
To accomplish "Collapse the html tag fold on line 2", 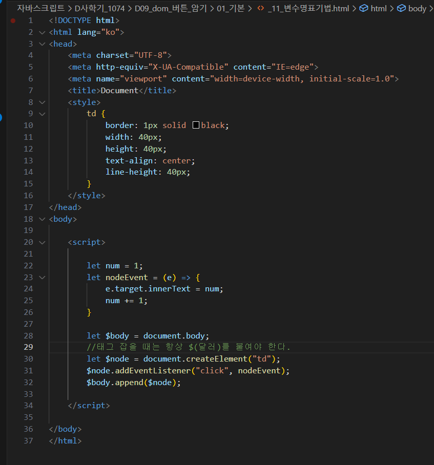I will coord(42,32).
